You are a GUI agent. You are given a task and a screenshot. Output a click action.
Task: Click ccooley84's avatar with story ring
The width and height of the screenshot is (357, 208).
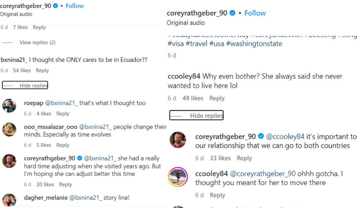coord(178,177)
